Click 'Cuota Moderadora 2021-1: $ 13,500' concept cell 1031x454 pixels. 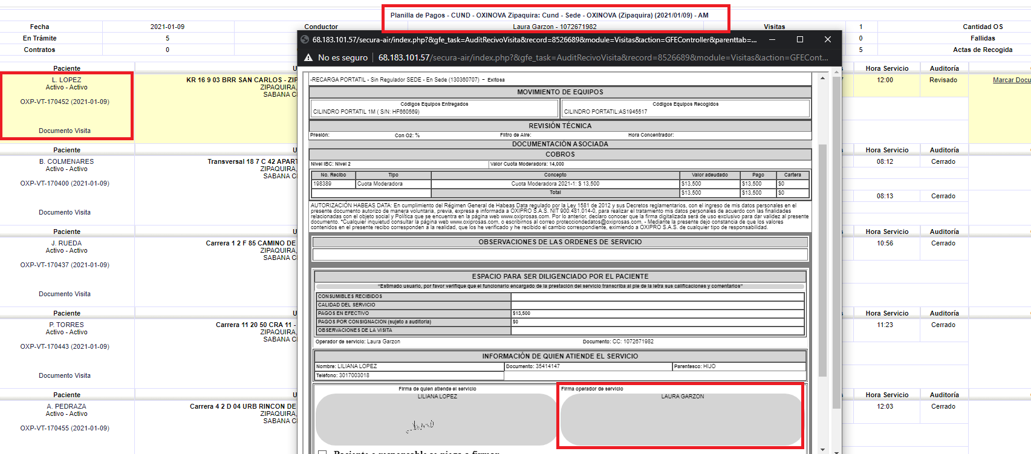(555, 184)
